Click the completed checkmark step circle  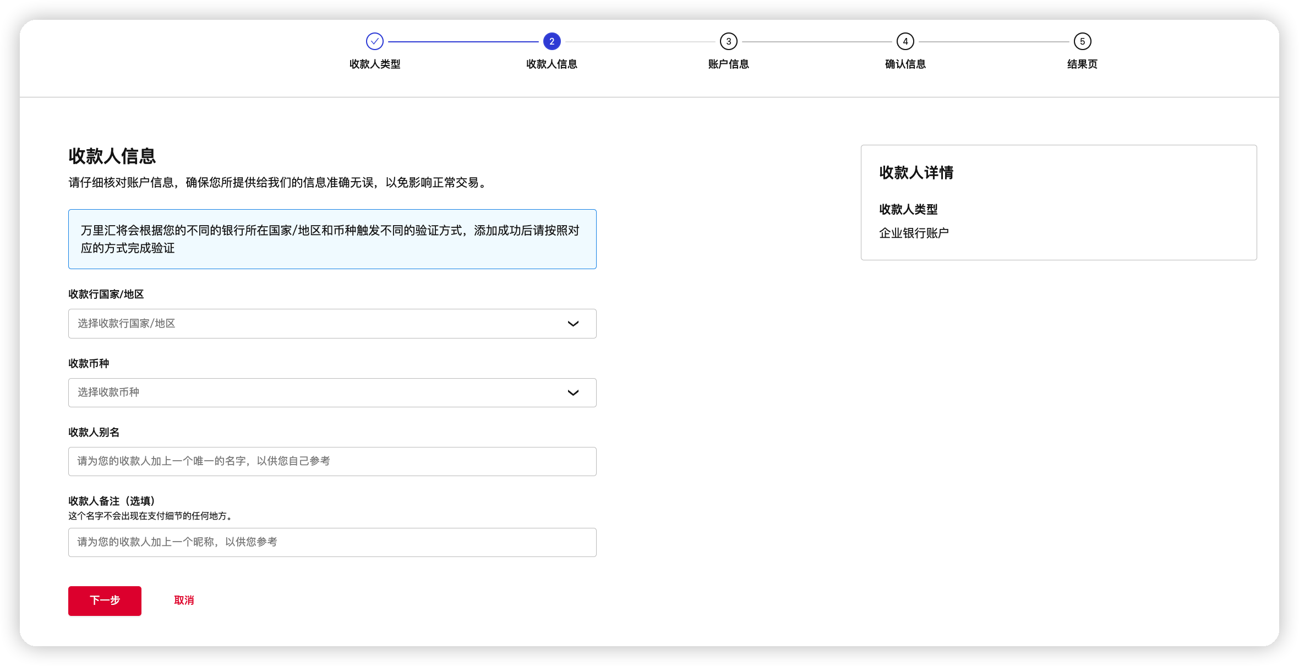click(374, 41)
